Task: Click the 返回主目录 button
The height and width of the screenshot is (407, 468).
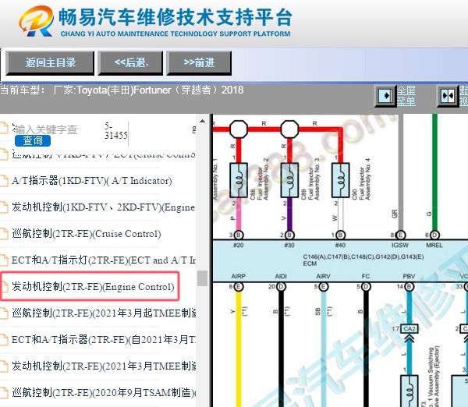Action: coord(50,62)
